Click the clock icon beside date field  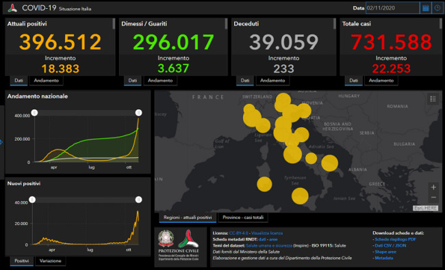pyautogui.click(x=437, y=8)
